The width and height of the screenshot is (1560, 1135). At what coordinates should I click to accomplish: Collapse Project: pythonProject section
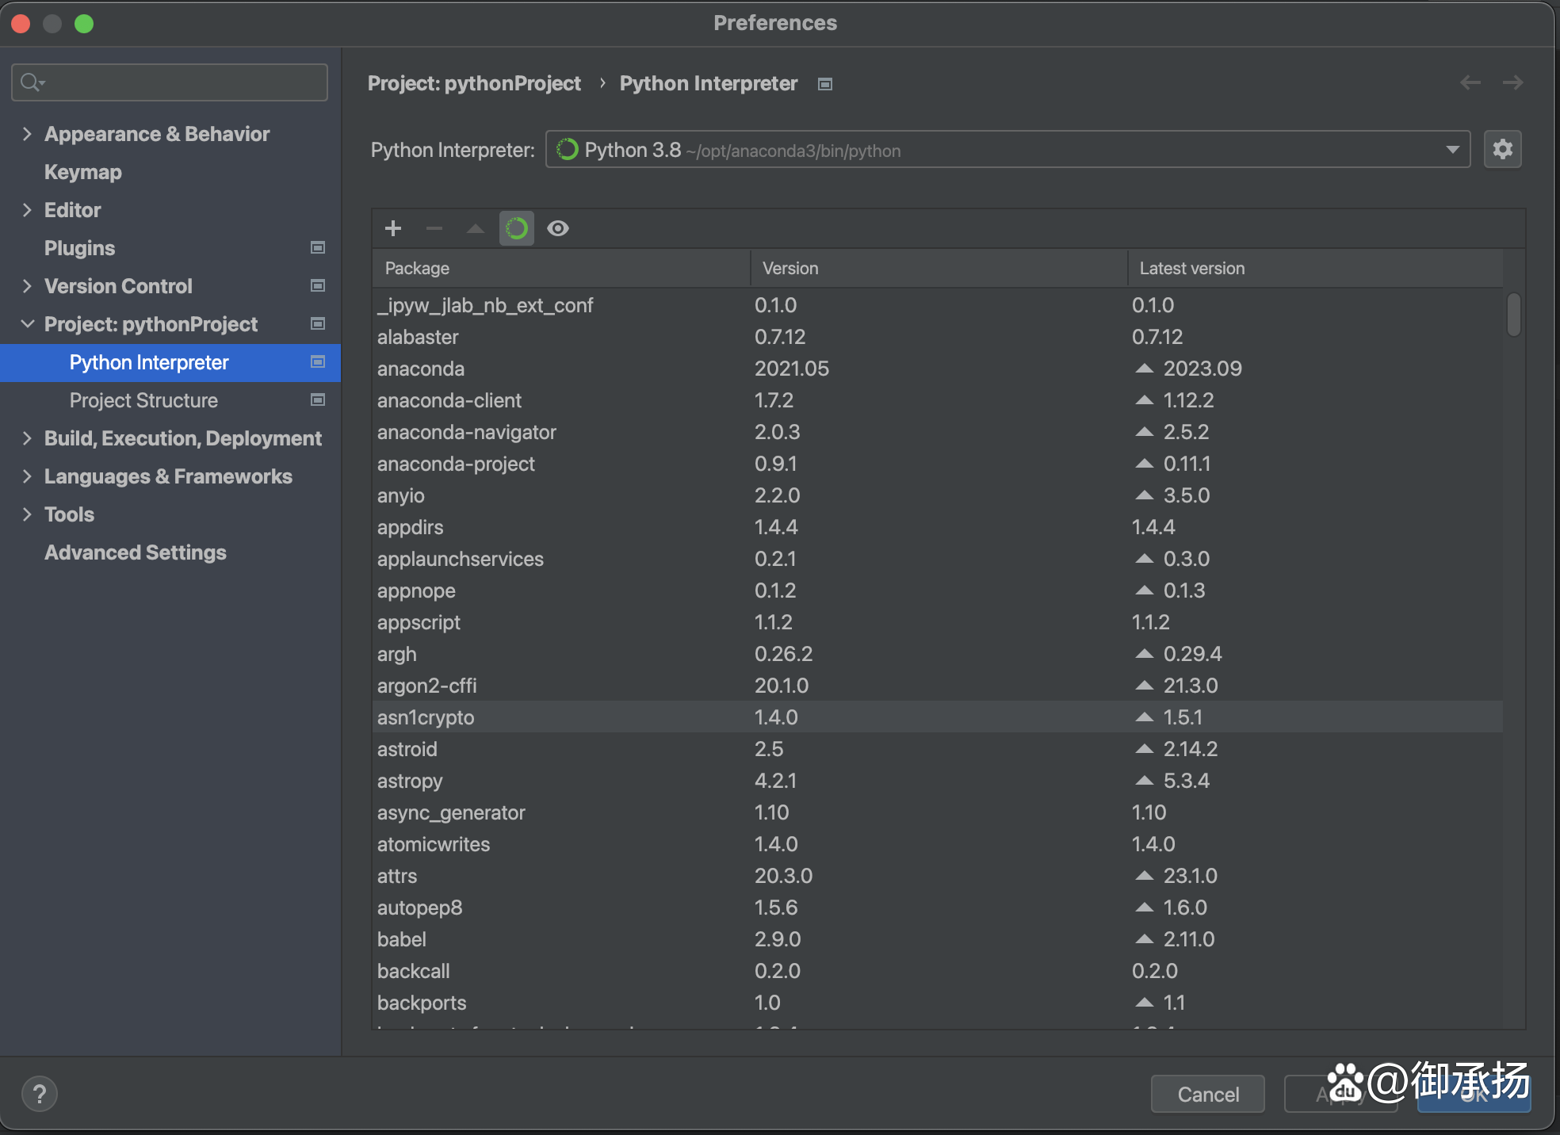pos(27,324)
